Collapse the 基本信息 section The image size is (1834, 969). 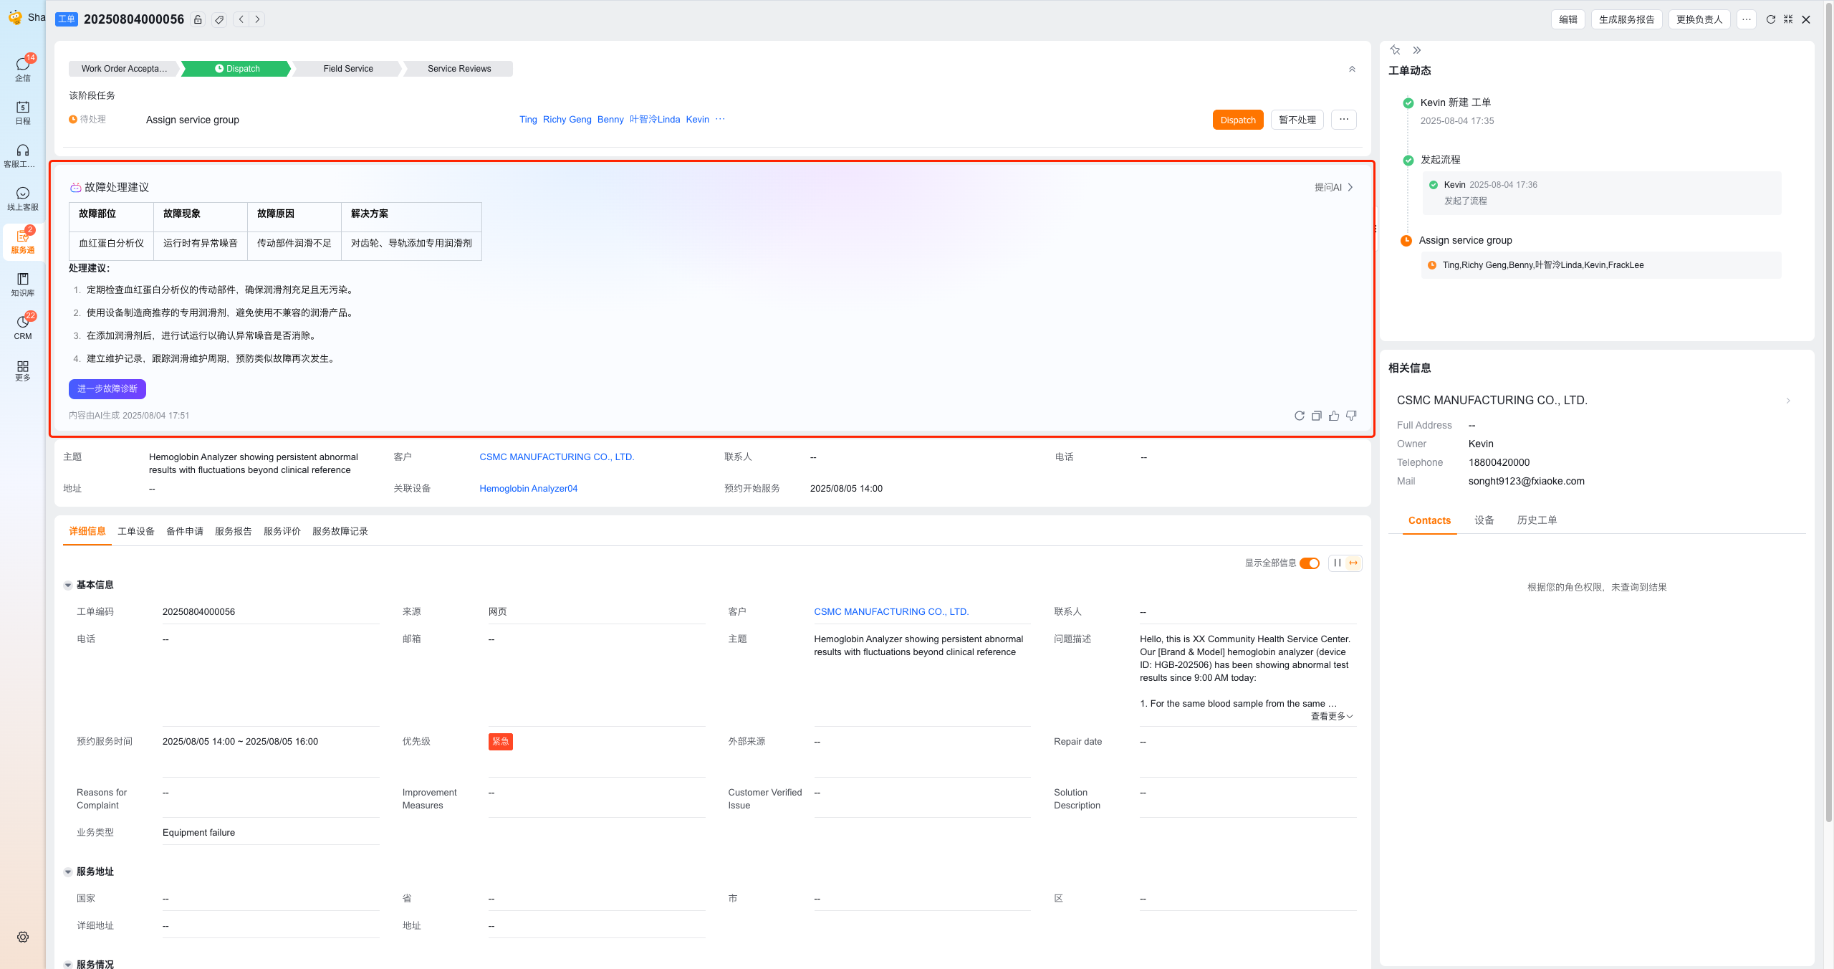(x=68, y=586)
